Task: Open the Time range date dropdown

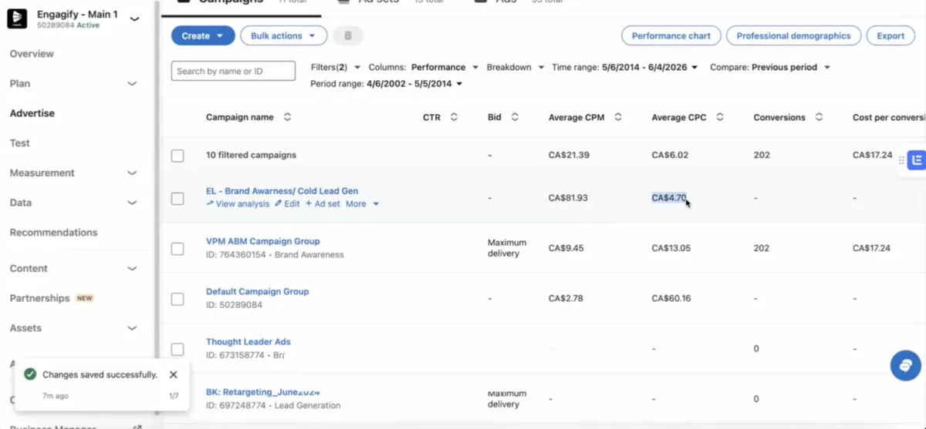Action: coord(624,67)
